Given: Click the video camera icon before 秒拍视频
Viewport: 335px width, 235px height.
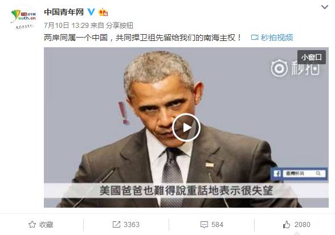Looking at the screenshot, I should [255, 38].
